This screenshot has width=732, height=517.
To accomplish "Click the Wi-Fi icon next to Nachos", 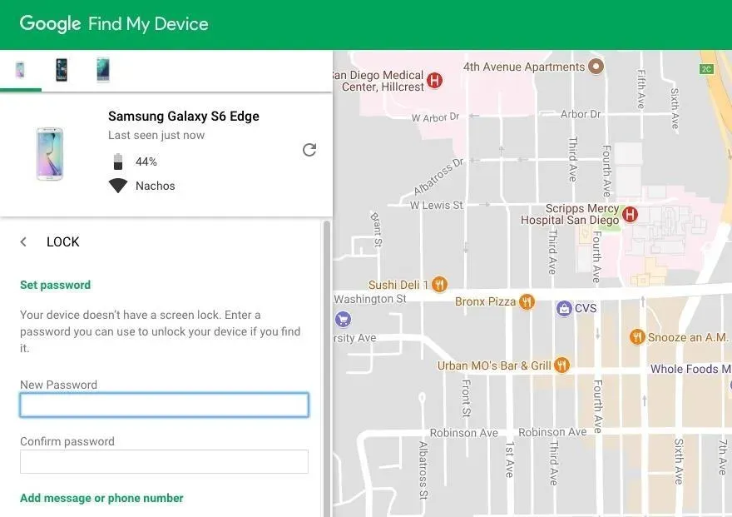I will tap(119, 185).
